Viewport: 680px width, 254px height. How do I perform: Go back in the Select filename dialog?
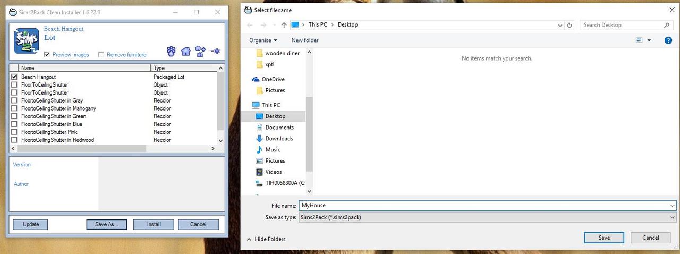250,25
